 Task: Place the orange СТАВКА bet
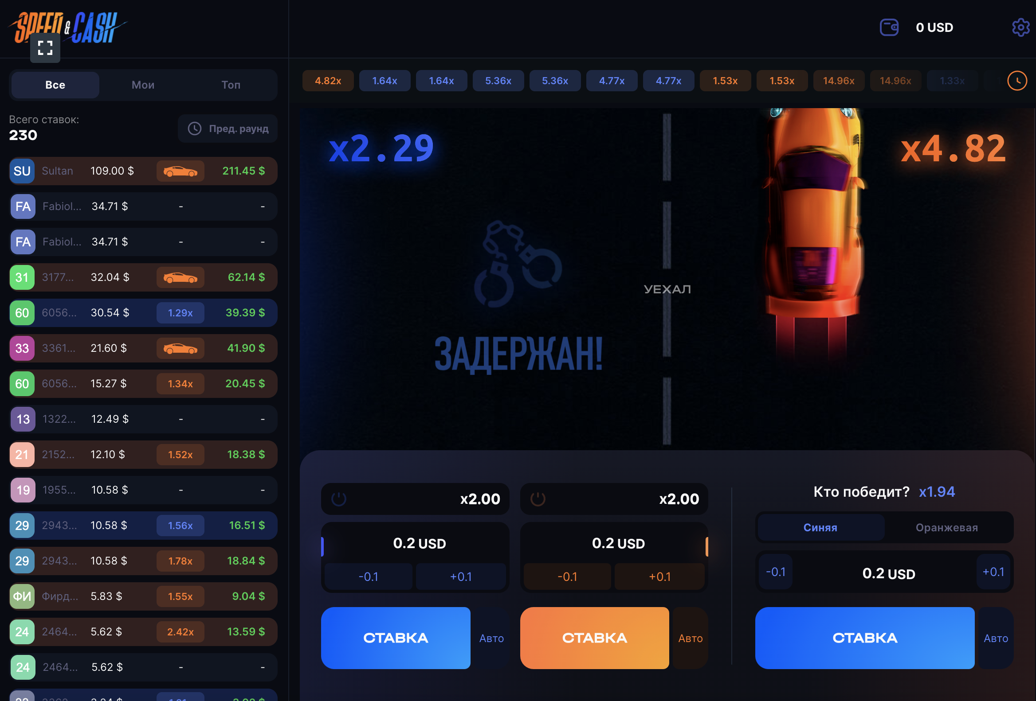pos(594,638)
